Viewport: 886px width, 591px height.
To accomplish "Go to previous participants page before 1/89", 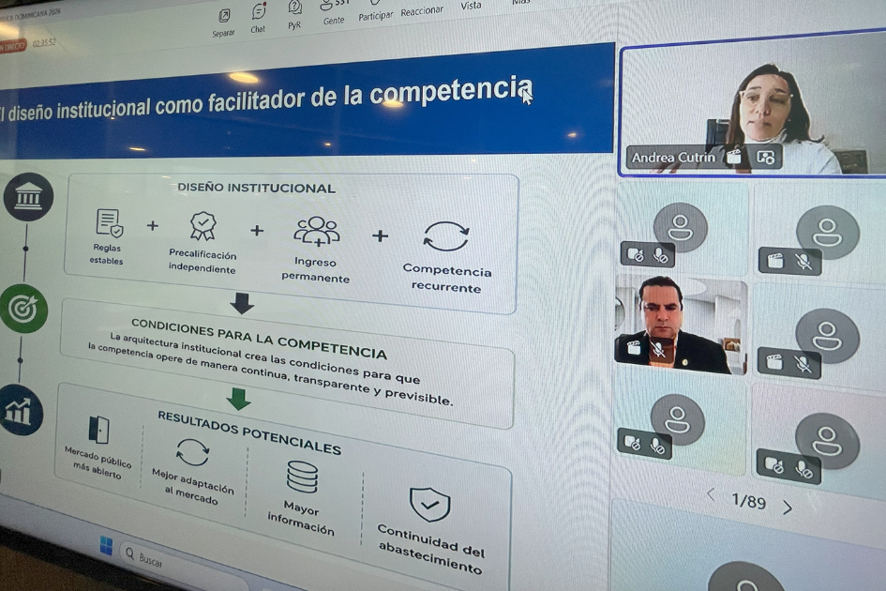I will click(x=711, y=495).
